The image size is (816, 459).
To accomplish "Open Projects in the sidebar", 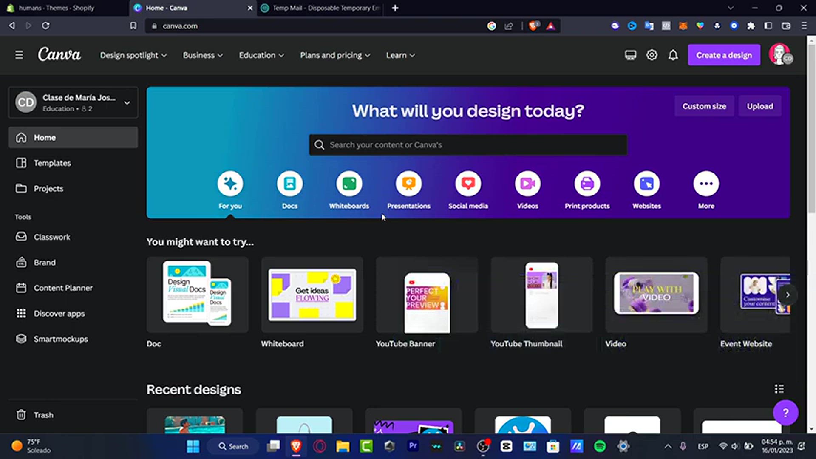I will coord(73,188).
